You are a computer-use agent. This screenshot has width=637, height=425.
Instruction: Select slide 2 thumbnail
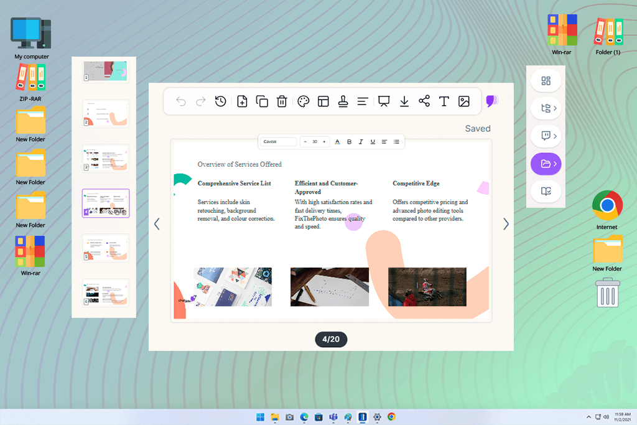pos(106,113)
